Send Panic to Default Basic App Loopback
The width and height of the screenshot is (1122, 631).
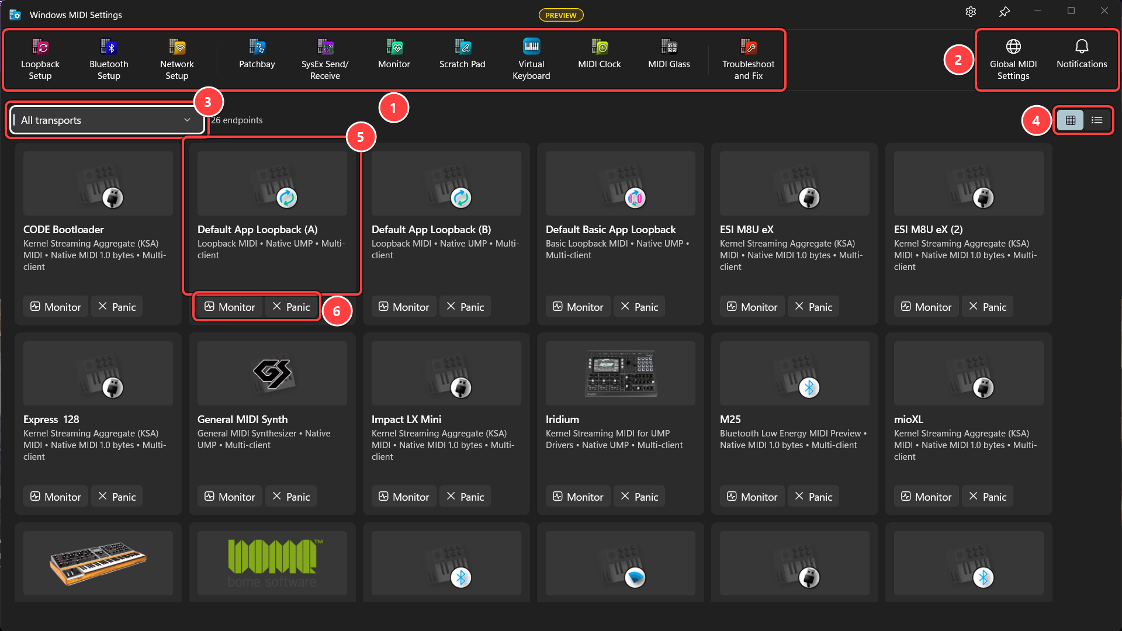[639, 307]
